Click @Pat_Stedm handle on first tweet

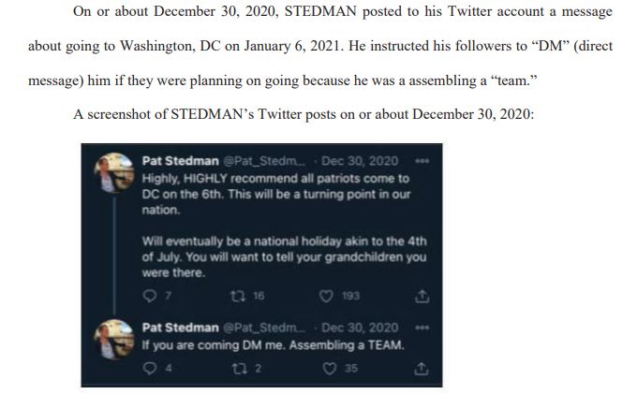(x=264, y=161)
